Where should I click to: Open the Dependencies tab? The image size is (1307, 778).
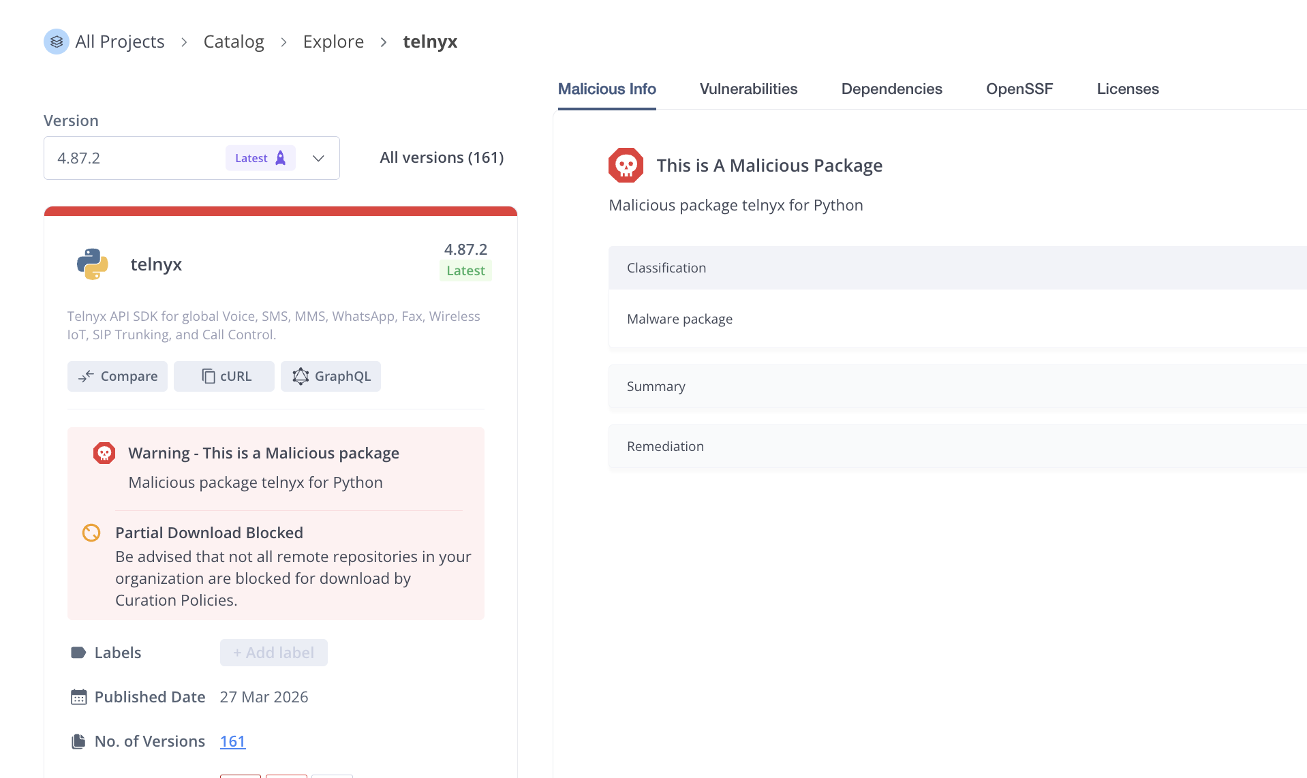891,89
